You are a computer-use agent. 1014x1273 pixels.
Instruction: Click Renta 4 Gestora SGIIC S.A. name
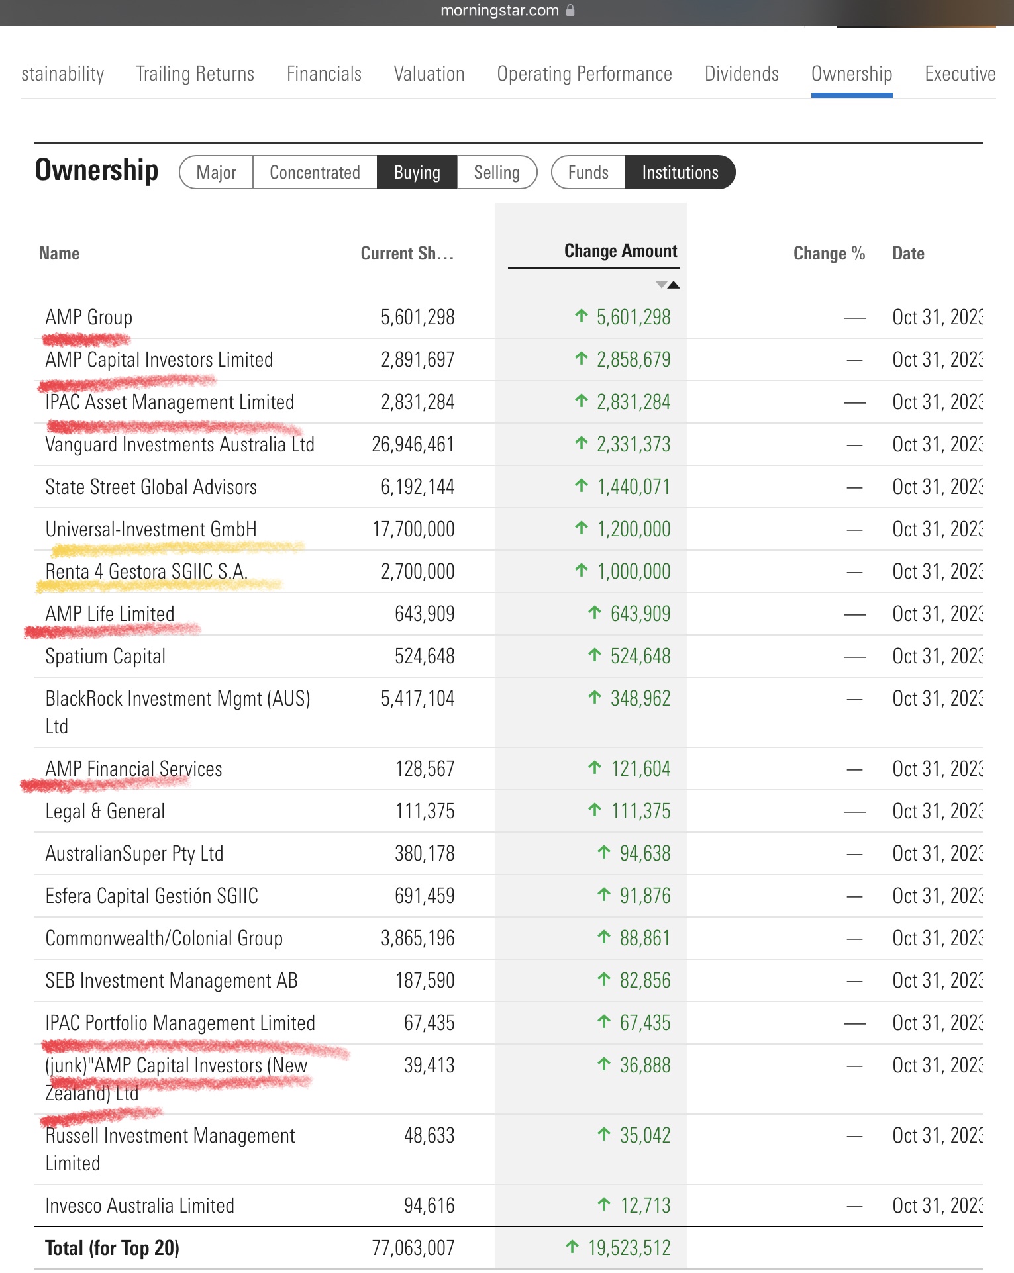pyautogui.click(x=146, y=571)
